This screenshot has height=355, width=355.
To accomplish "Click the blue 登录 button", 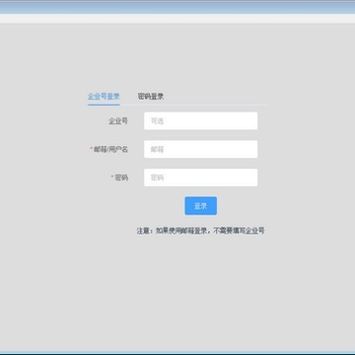I will (201, 206).
